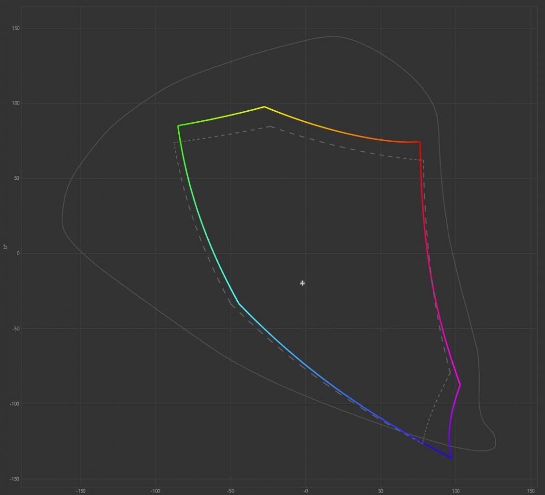
Task: Click the blue bottom vertex of gamut
Action: [451, 457]
